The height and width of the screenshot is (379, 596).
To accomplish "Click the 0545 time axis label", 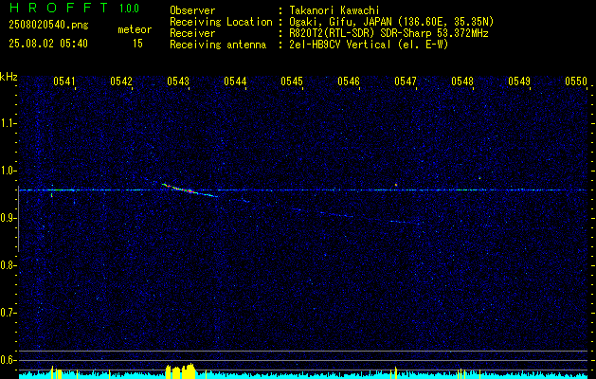I will 292,81.
